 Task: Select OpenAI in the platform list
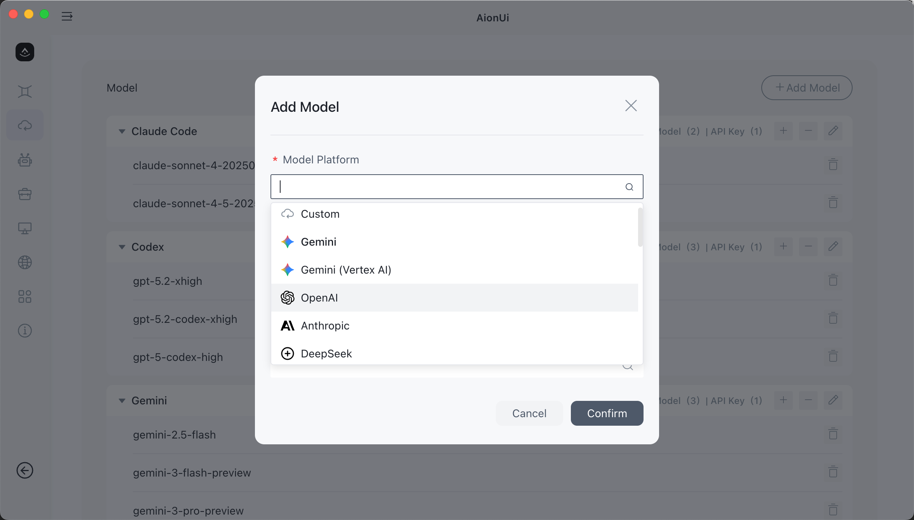coord(455,298)
